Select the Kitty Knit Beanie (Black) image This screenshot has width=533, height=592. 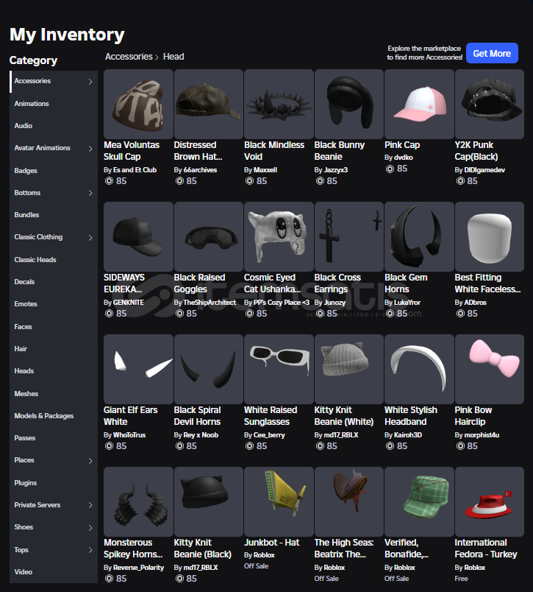(x=209, y=501)
